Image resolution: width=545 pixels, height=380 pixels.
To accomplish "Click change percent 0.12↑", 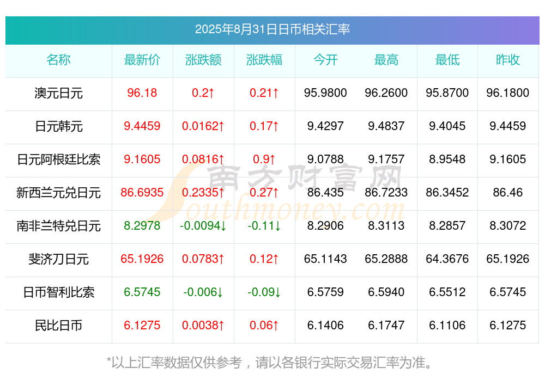I will pos(264,259).
